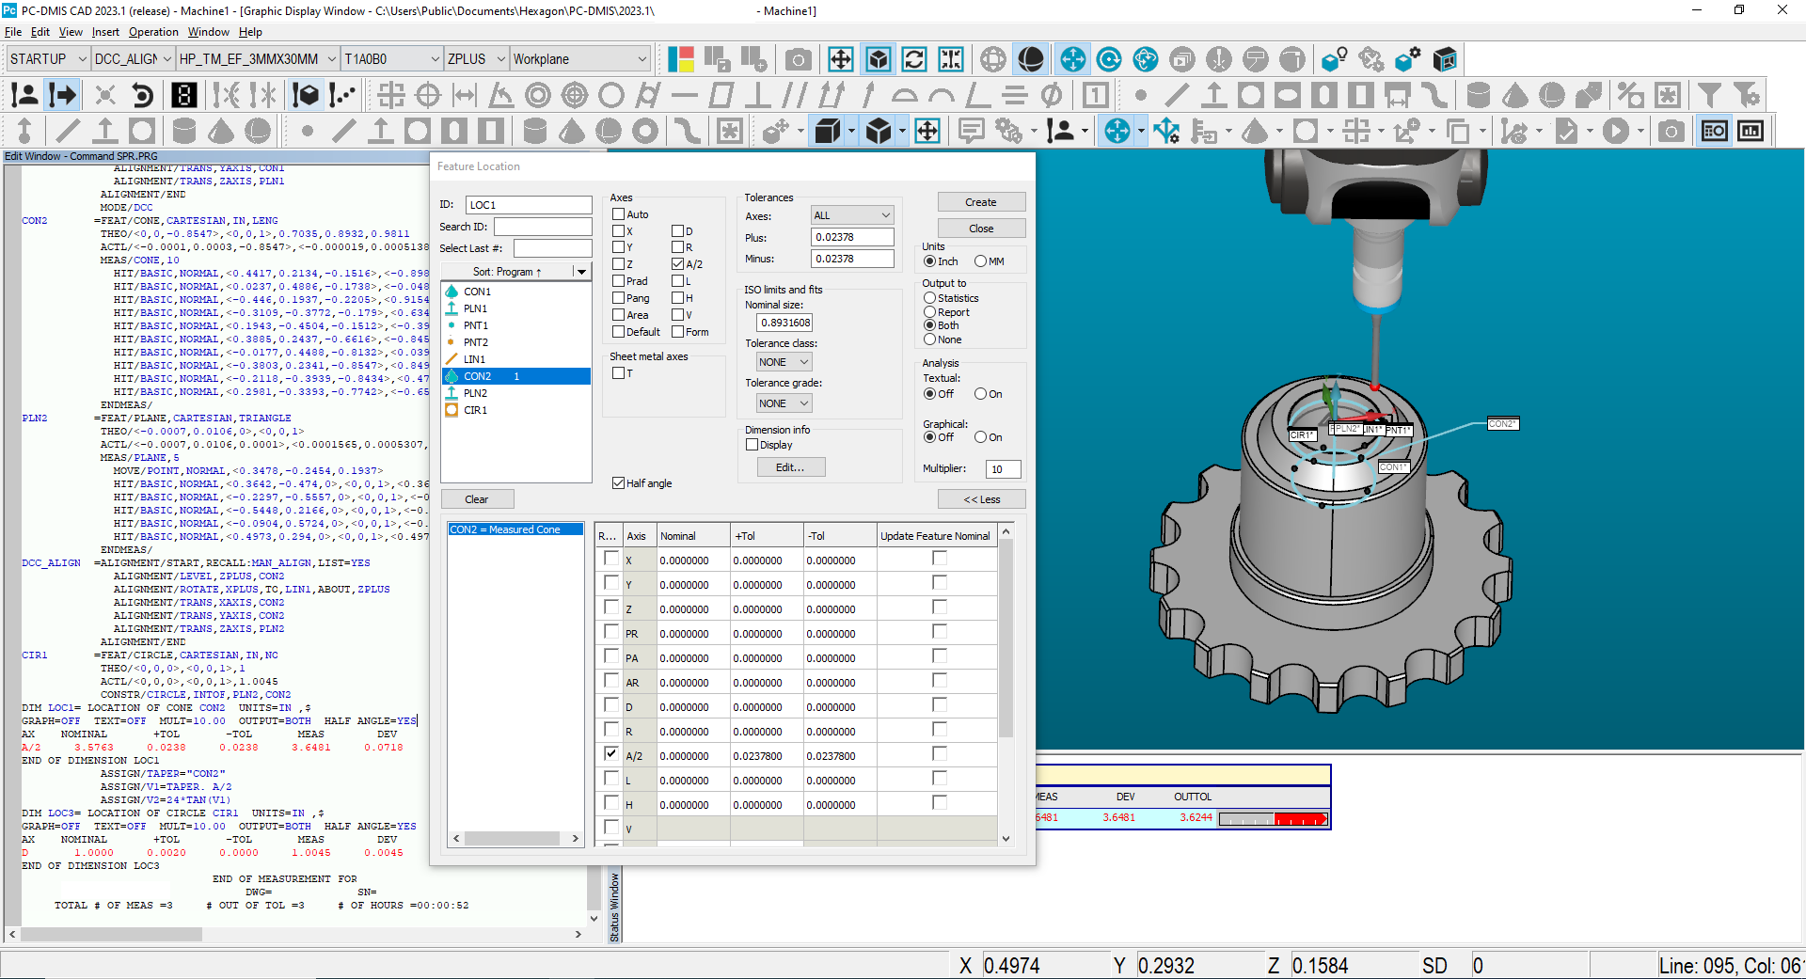This screenshot has height=979, width=1806.
Task: Click the Angle dimension icon
Action: coord(501,95)
